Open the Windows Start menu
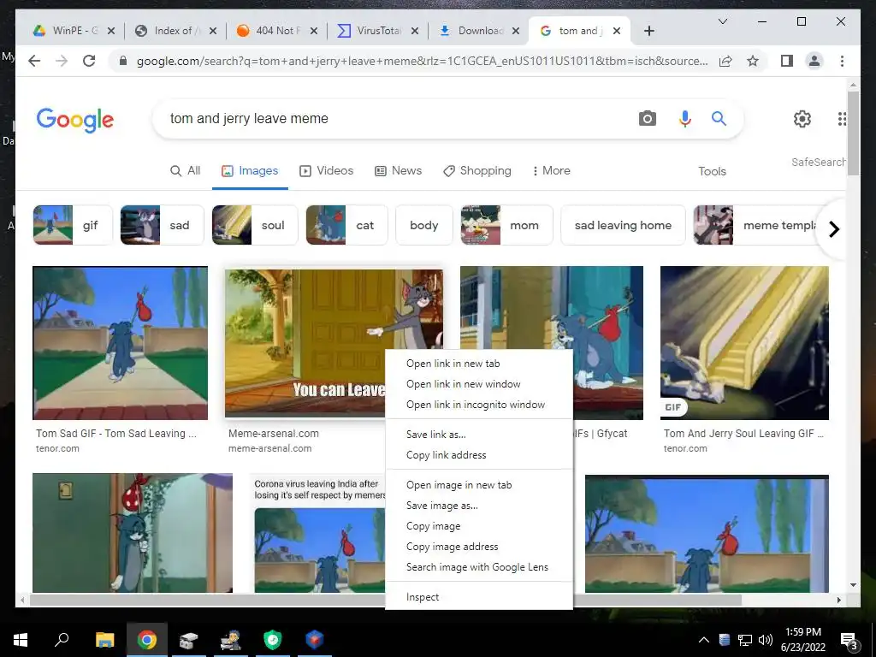Viewport: 876px width, 657px height. click(21, 639)
